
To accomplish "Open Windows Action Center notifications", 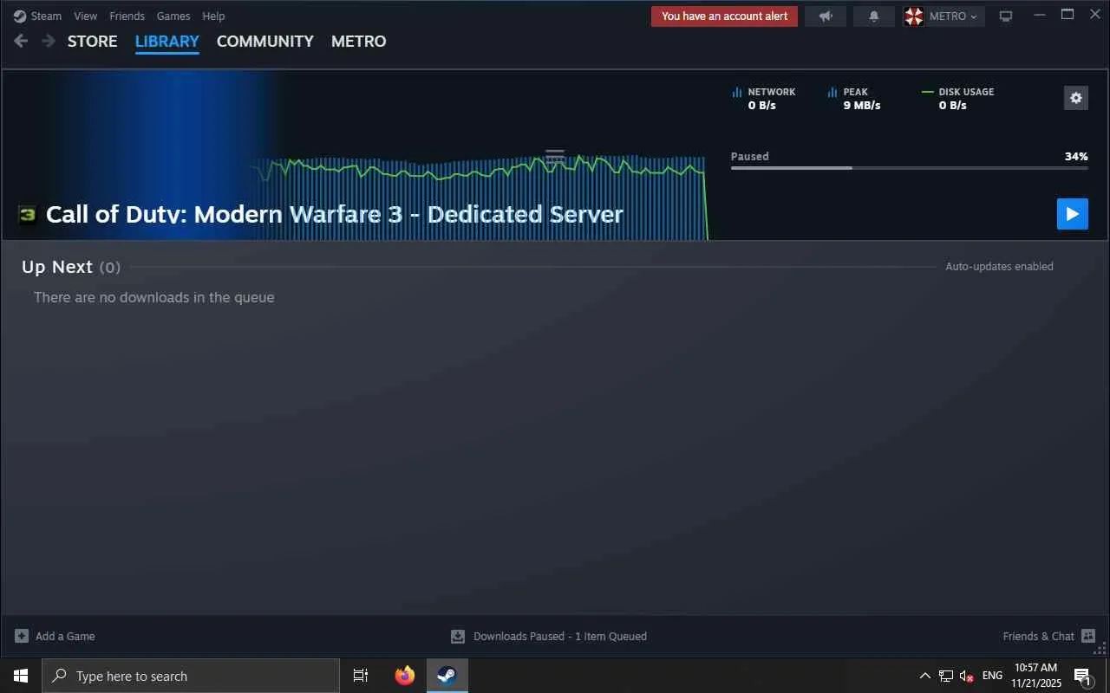I will tap(1082, 676).
